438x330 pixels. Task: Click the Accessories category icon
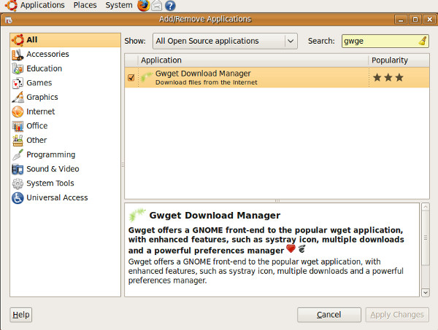coord(18,55)
